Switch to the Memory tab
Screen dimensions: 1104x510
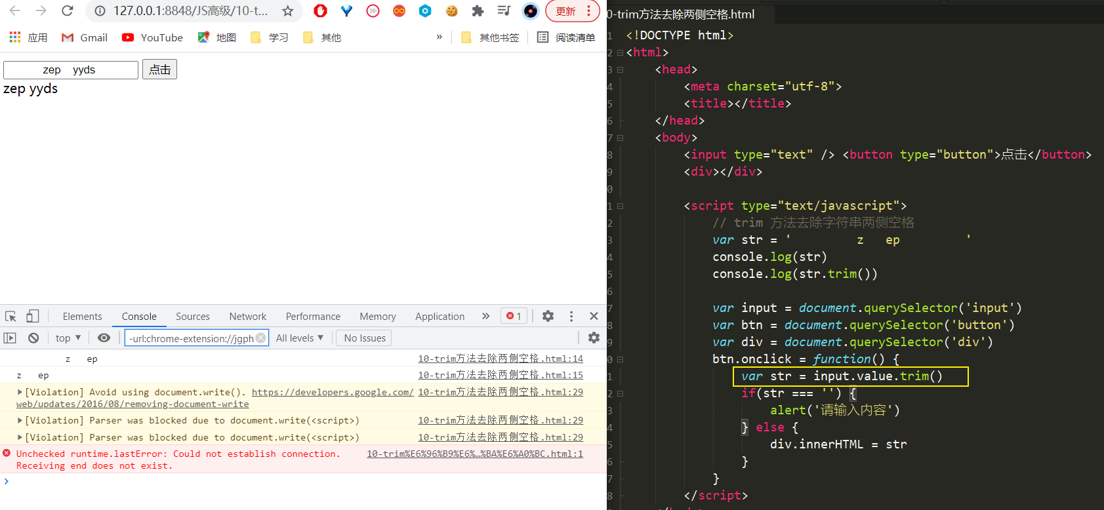(378, 317)
